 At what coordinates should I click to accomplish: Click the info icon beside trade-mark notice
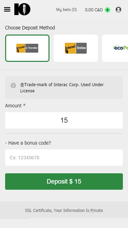pyautogui.click(x=13, y=85)
